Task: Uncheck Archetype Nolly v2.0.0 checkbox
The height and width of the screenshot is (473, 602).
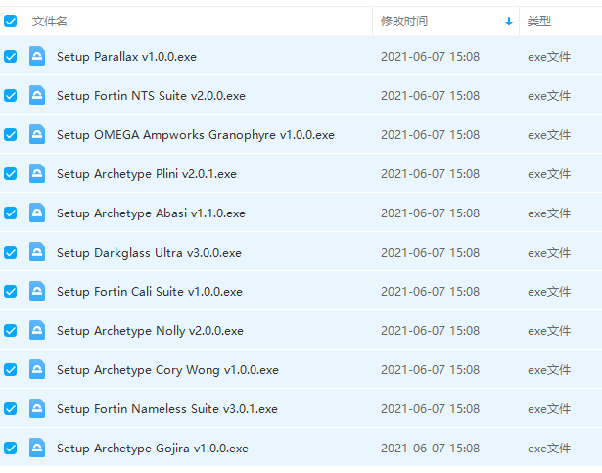Action: point(11,331)
